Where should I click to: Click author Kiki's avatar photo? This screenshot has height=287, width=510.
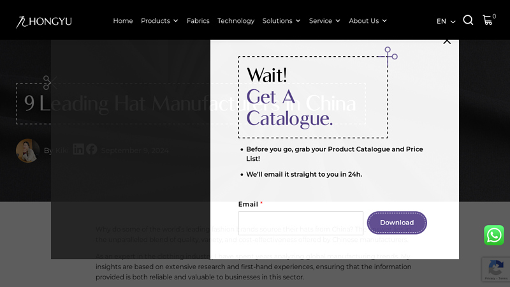27,151
